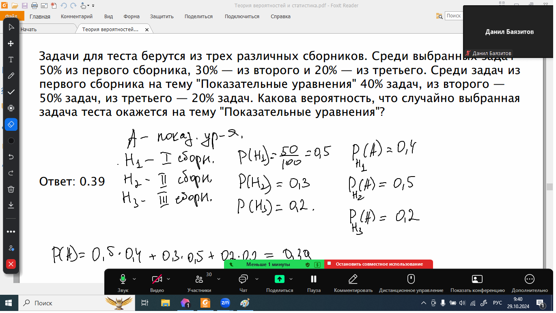Select the eraser tool in annotation toolbar
This screenshot has height=313, width=556.
click(x=11, y=124)
